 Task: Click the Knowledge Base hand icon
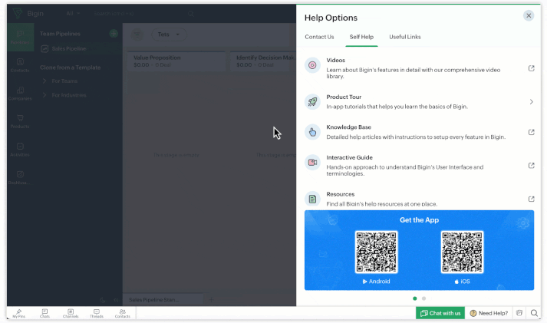click(x=312, y=132)
